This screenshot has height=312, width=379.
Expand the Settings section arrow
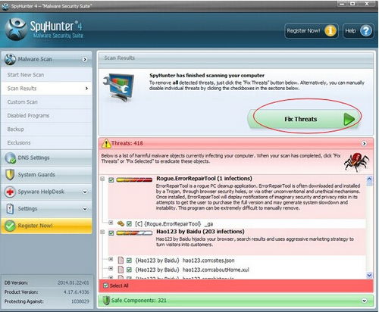pyautogui.click(x=85, y=209)
